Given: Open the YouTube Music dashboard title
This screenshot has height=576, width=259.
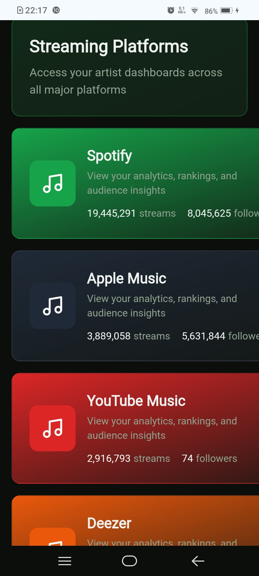Looking at the screenshot, I should [136, 401].
